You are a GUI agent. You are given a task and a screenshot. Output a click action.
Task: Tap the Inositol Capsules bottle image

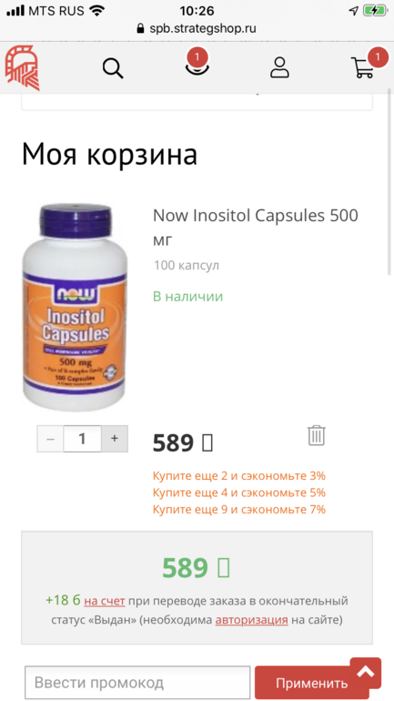click(75, 308)
